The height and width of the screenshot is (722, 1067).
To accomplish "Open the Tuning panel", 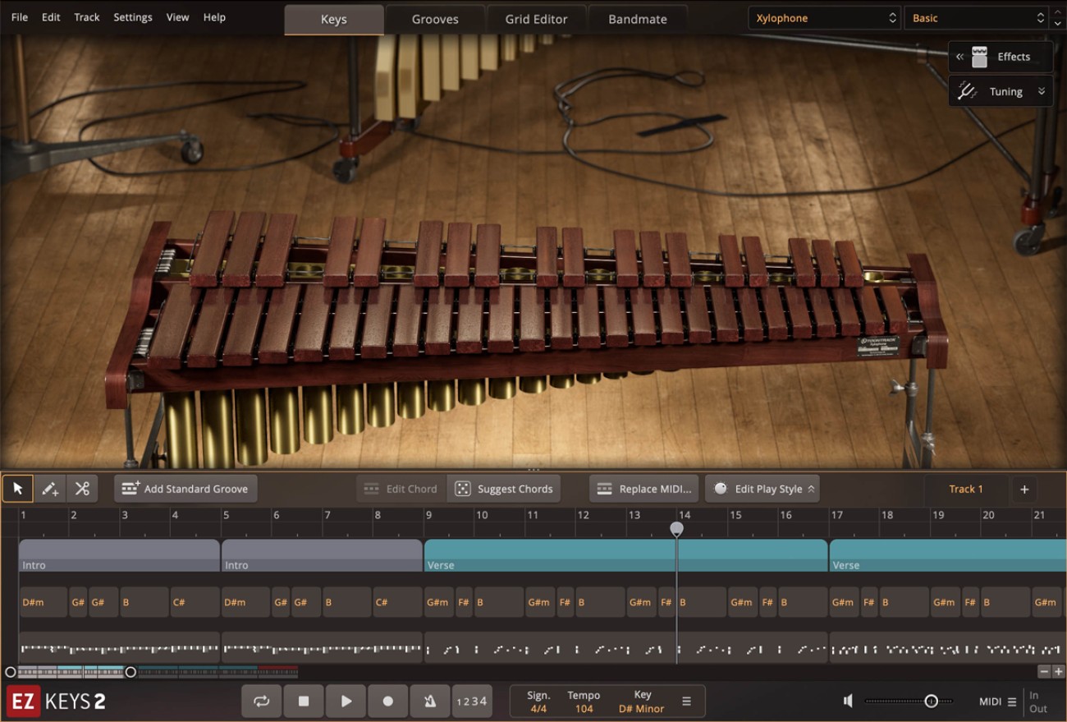I will click(x=1000, y=91).
